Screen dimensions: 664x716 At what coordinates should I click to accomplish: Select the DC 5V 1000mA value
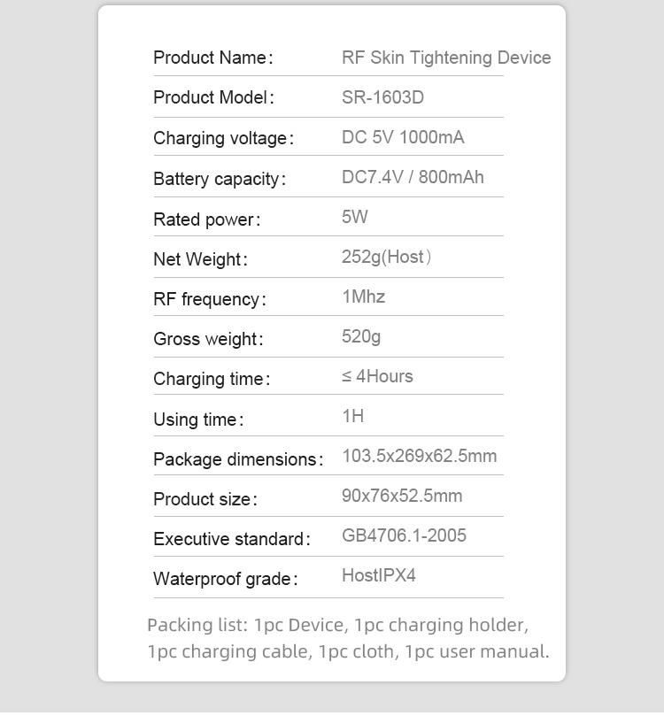pyautogui.click(x=403, y=137)
